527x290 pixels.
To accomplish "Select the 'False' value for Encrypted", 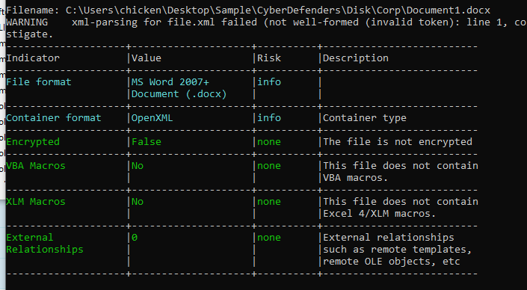I will tap(147, 142).
